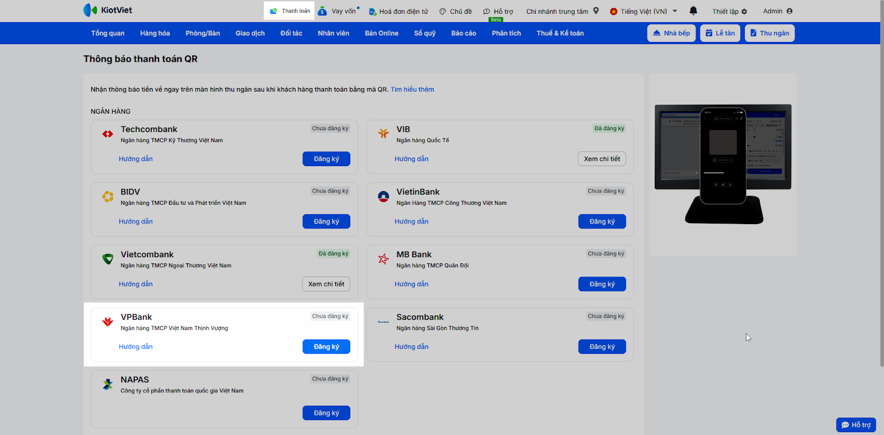Click the page vertical scrollbar
Viewport: 884px width, 435px height.
coord(882,185)
